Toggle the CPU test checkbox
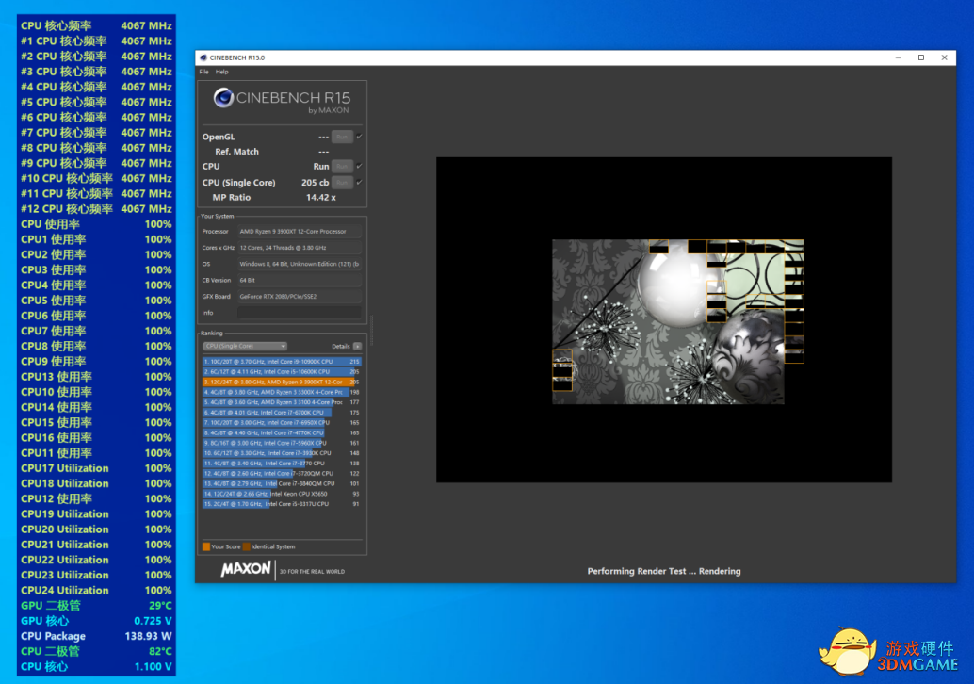 [359, 167]
